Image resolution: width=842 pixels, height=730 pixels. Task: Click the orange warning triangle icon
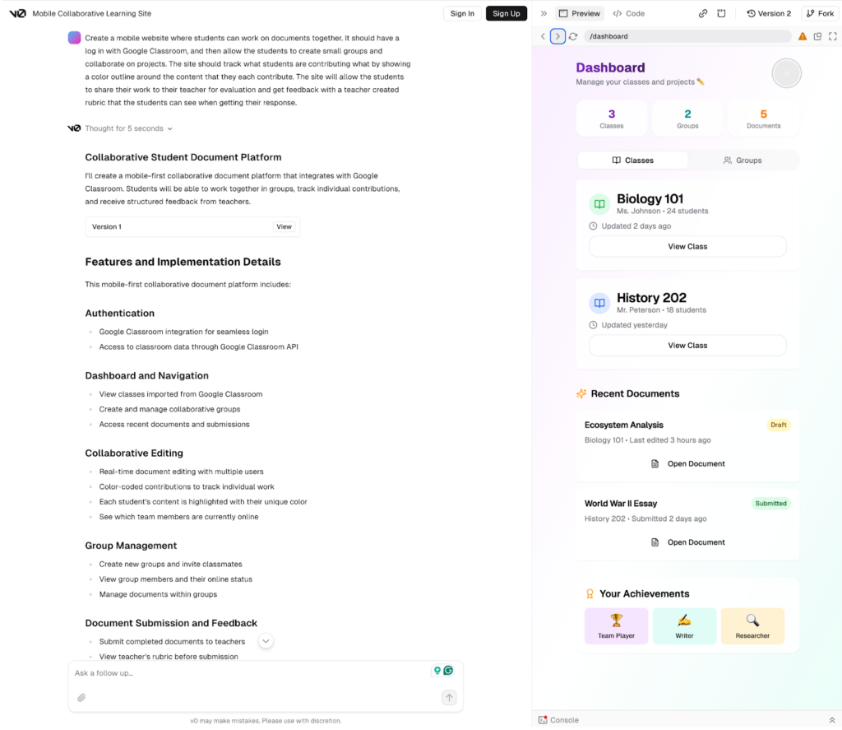click(x=803, y=36)
